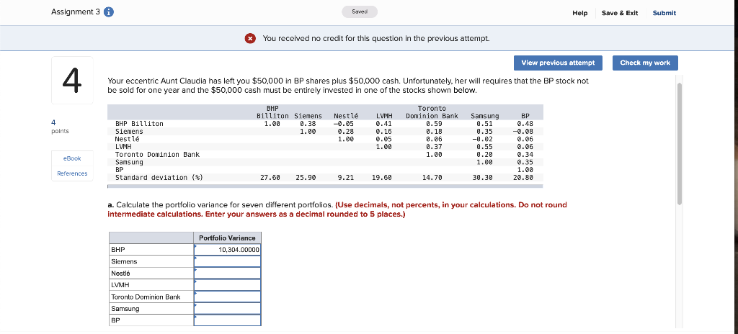
Task: Click the question number 4 box
Action: coord(72,81)
